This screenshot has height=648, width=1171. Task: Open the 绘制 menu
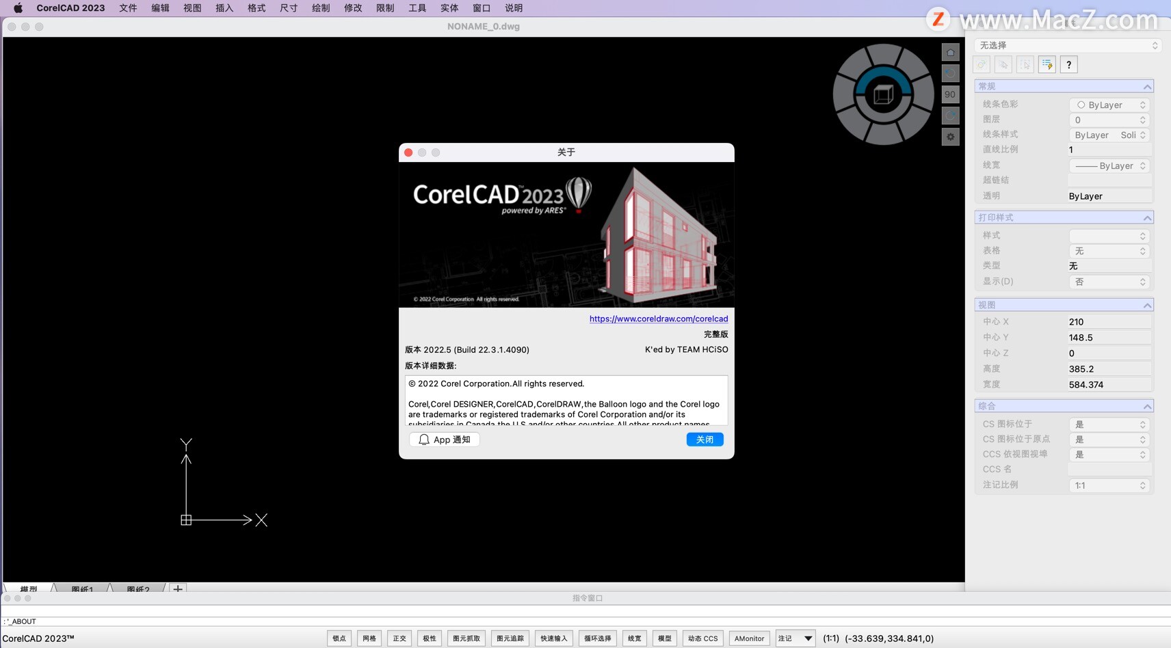click(x=321, y=8)
